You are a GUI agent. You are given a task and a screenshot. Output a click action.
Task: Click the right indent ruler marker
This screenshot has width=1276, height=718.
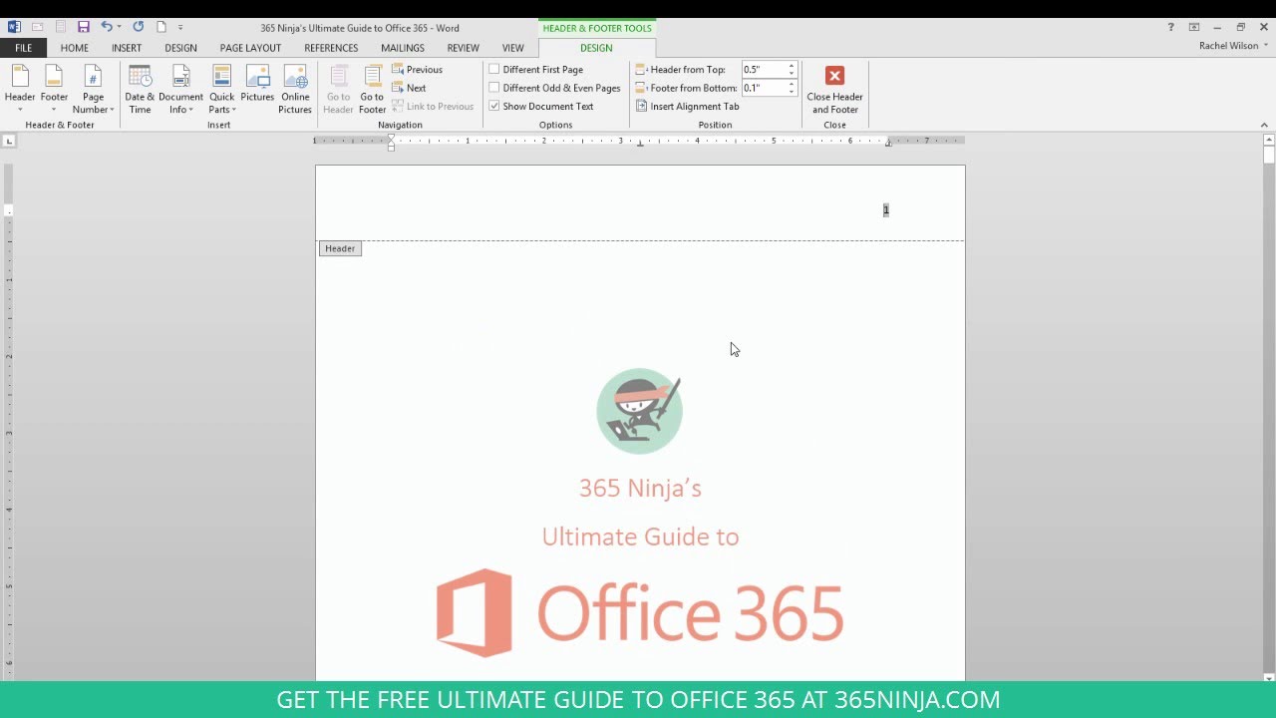click(887, 144)
